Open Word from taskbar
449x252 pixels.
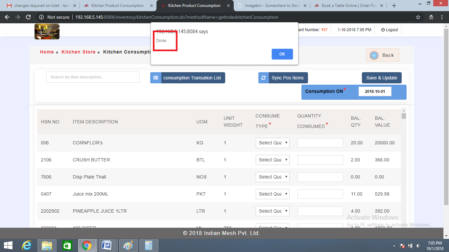pos(107,245)
